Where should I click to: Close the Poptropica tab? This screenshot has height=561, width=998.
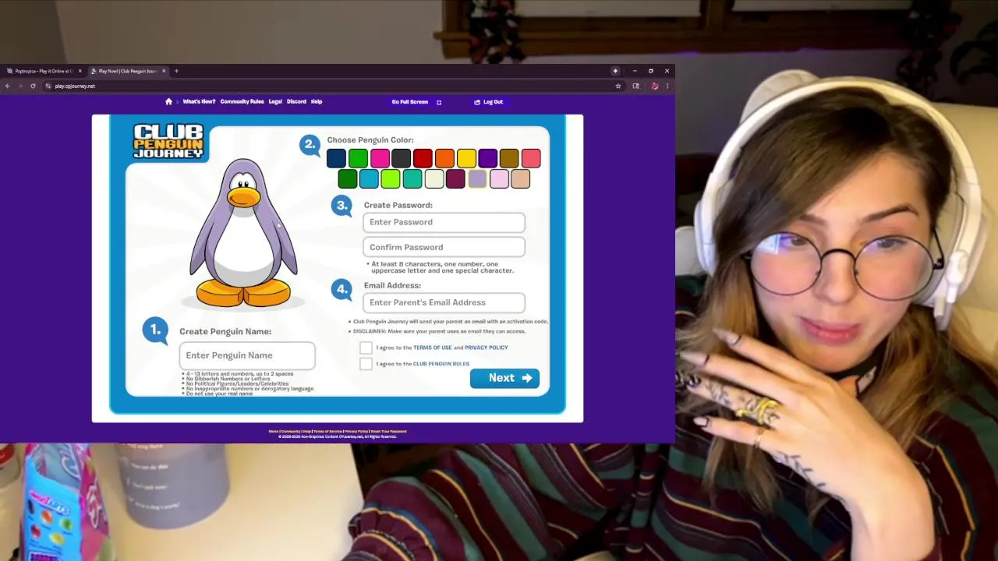(80, 71)
